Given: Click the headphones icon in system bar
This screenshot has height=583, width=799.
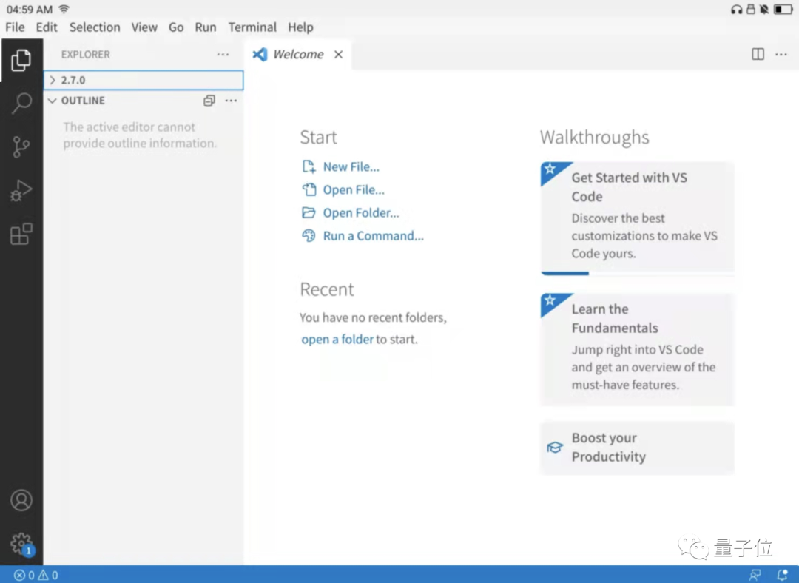Looking at the screenshot, I should coord(736,9).
